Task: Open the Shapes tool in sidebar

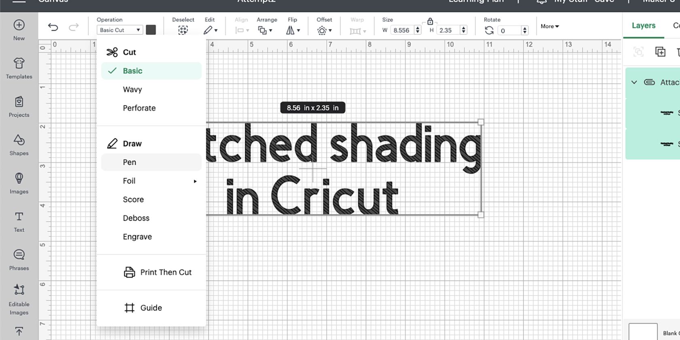Action: point(19,144)
